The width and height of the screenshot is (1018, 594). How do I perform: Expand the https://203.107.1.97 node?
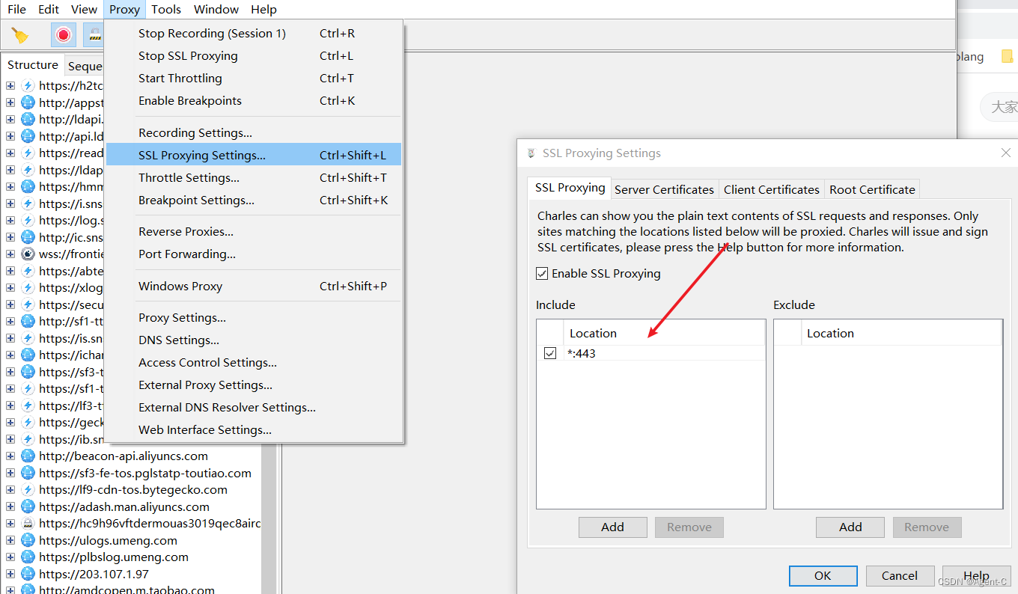(10, 574)
